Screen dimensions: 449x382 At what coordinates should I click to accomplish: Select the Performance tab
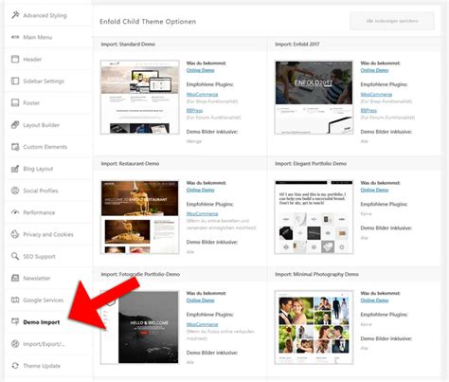tap(49, 212)
